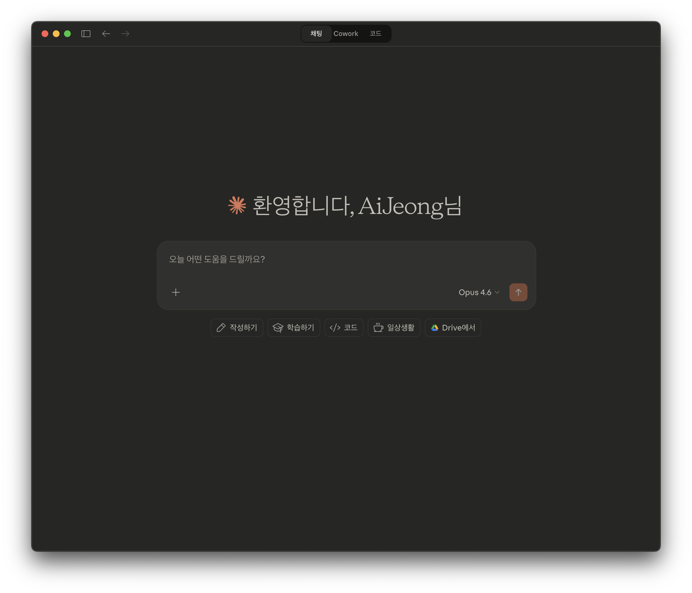692x593 pixels.
Task: Click the message input placeholder text
Action: click(x=217, y=259)
